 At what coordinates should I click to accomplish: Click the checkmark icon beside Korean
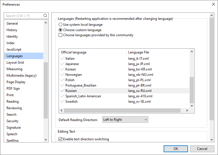coord(62,69)
